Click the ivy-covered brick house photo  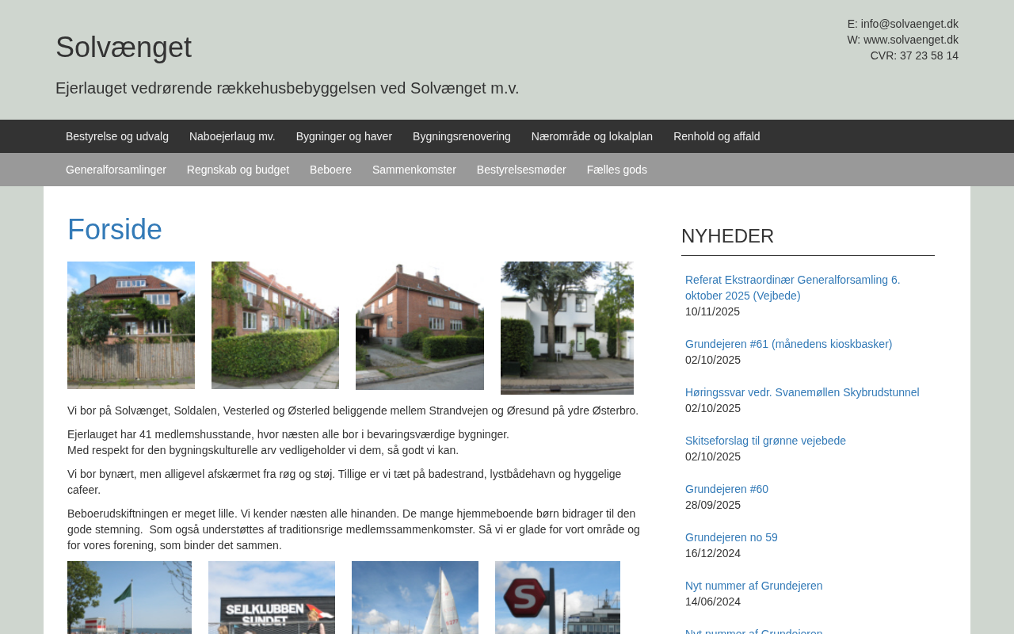click(x=131, y=325)
